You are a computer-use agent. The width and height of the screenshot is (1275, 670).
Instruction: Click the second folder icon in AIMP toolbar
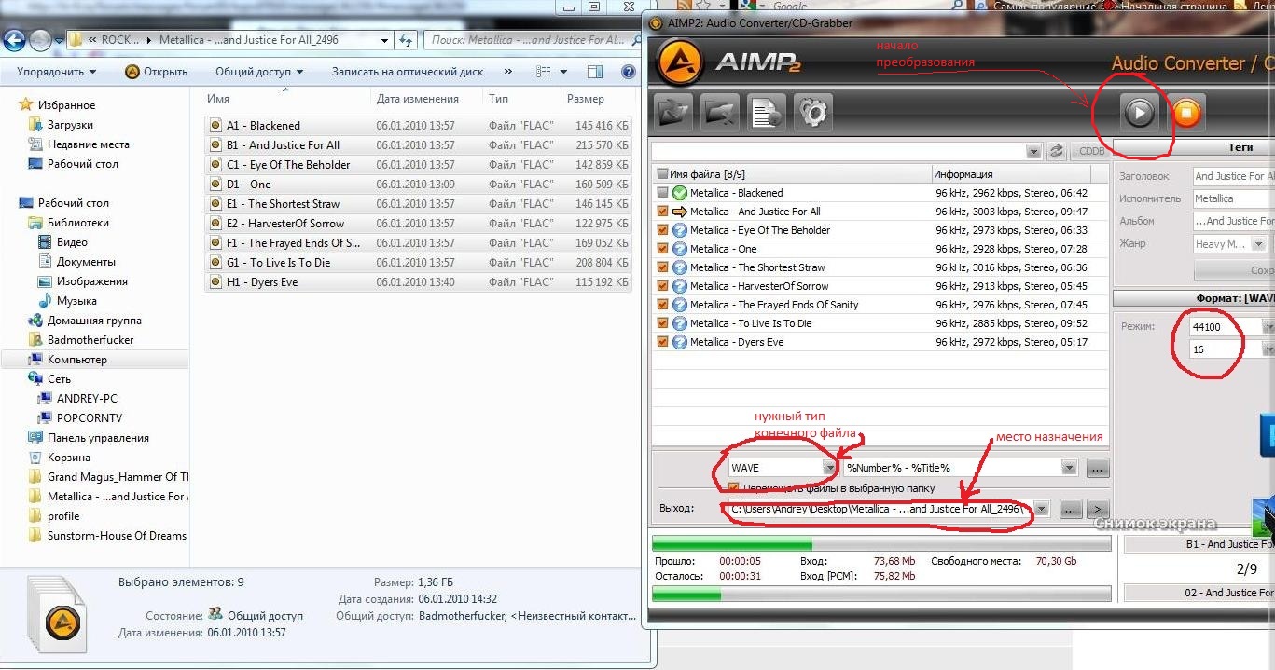click(x=719, y=114)
